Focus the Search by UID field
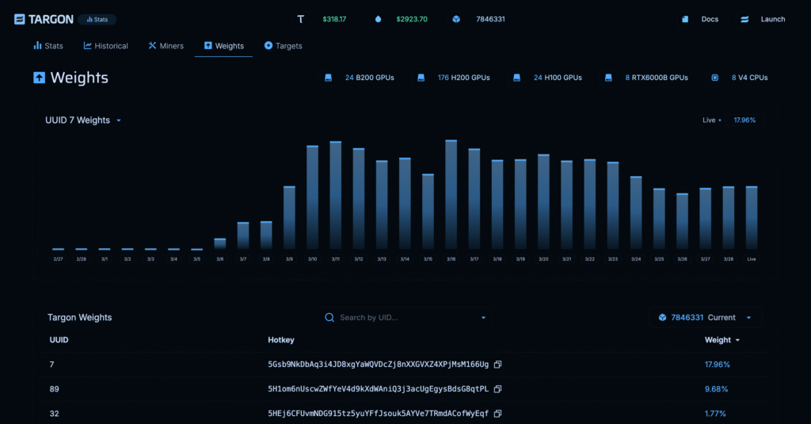Screen dimensions: 811x424 405,318
